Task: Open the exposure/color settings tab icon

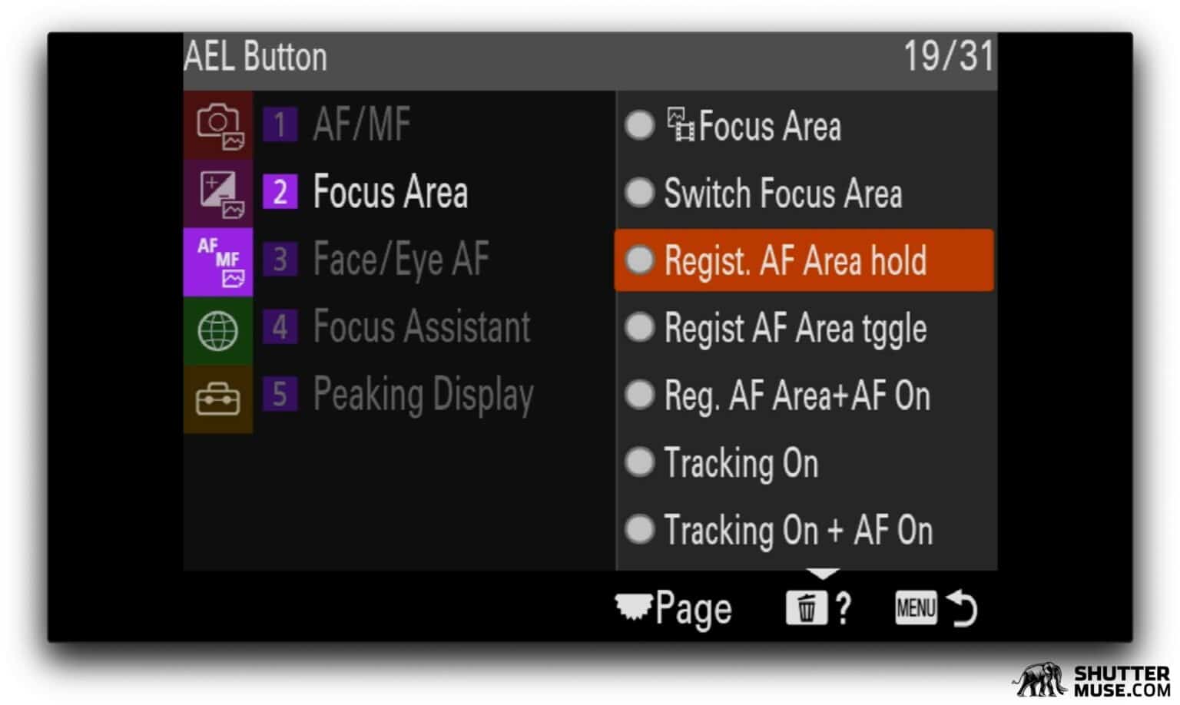Action: (x=217, y=192)
